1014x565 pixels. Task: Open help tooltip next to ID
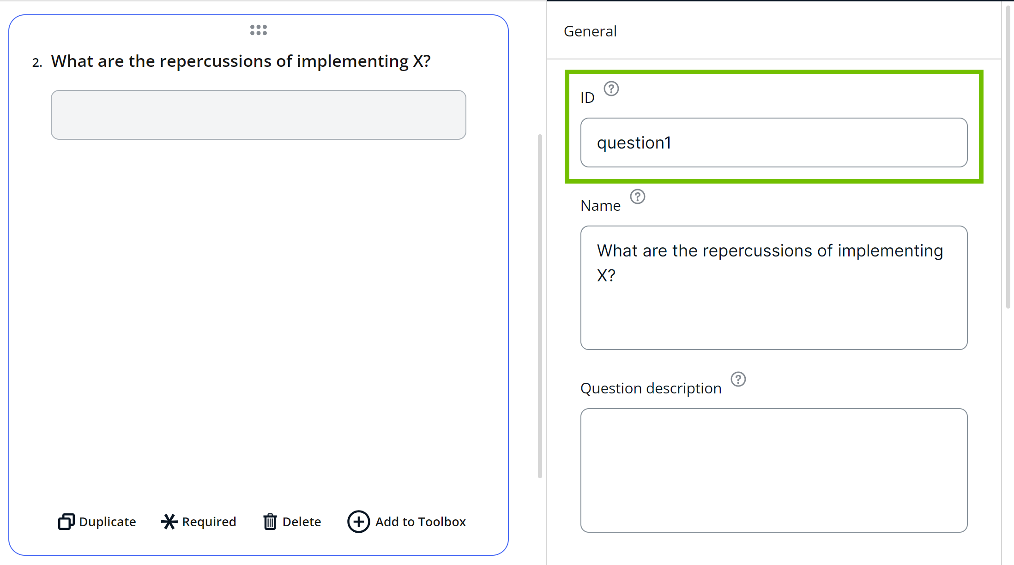coord(611,89)
